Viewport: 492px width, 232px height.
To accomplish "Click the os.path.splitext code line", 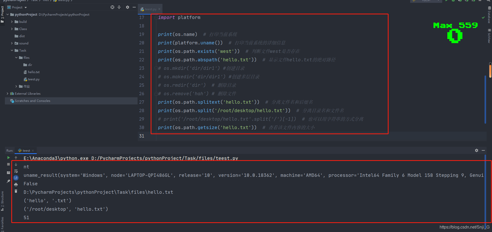I will pos(209,102).
